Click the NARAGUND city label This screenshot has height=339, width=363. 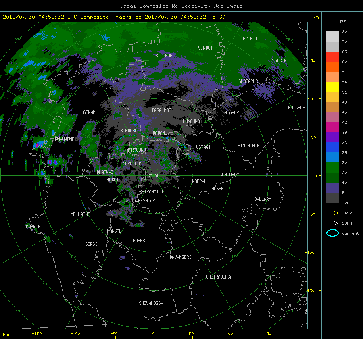pyautogui.click(x=136, y=150)
